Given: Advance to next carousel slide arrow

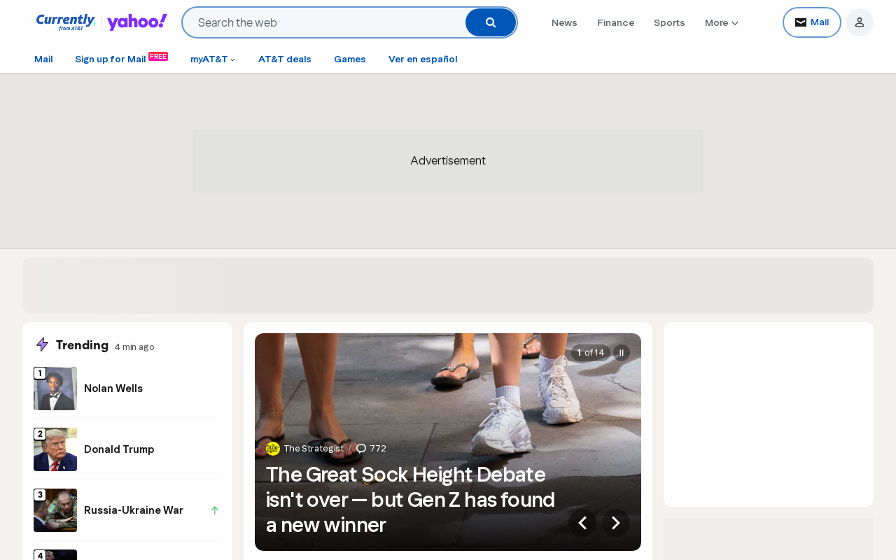Looking at the screenshot, I should click(616, 523).
